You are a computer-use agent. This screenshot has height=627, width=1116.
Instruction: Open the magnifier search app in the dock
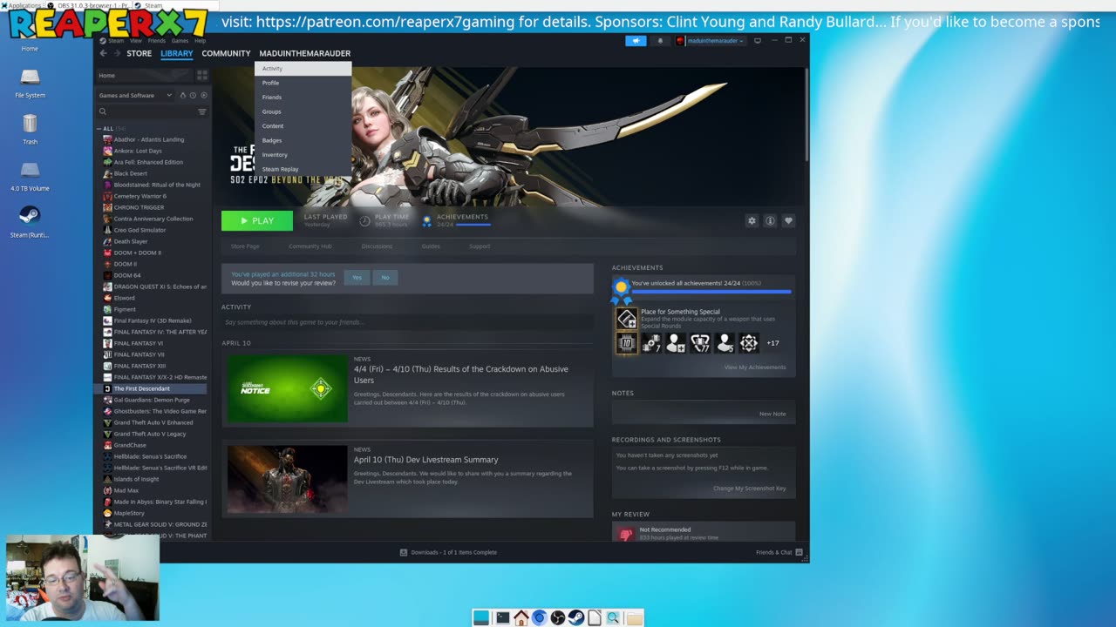click(612, 617)
